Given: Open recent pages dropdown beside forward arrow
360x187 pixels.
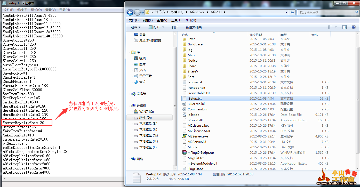Looking at the screenshot, I should 142,12.
